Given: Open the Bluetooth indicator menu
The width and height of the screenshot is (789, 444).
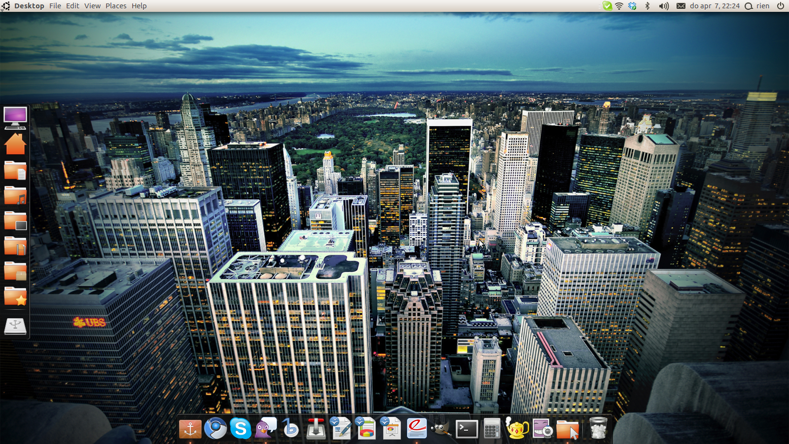Looking at the screenshot, I should pyautogui.click(x=648, y=6).
